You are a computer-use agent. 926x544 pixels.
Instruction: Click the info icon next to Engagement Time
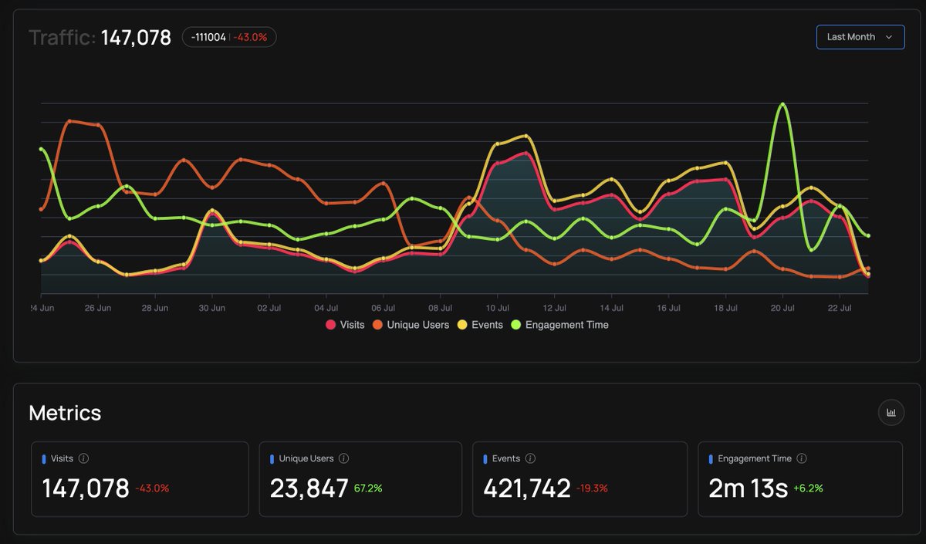click(801, 458)
